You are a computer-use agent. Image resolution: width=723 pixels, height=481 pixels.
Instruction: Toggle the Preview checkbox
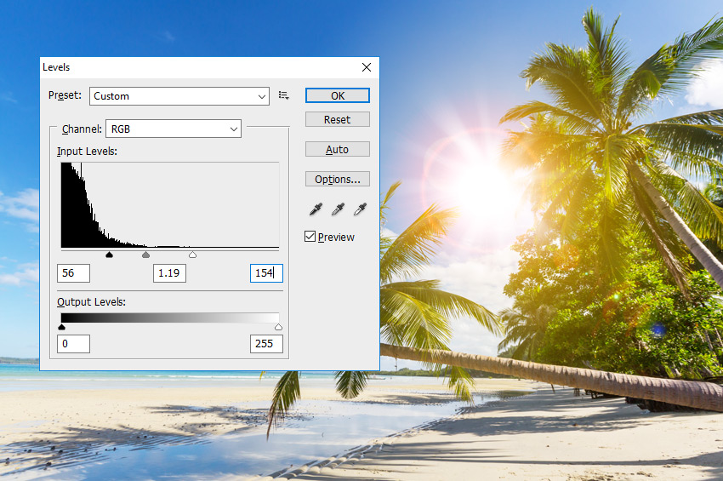tap(310, 237)
